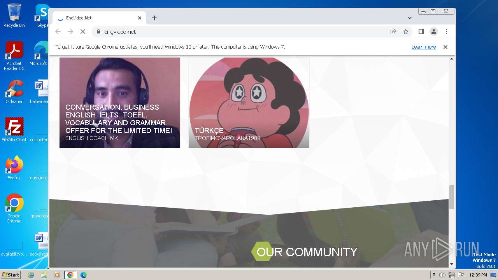Open the Recycle Bin desktop icon

point(14,16)
